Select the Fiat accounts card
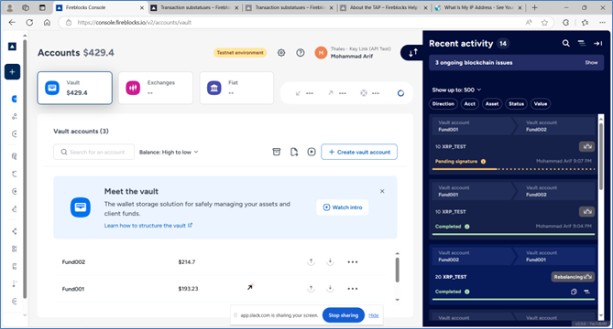This screenshot has height=329, width=613. point(236,88)
